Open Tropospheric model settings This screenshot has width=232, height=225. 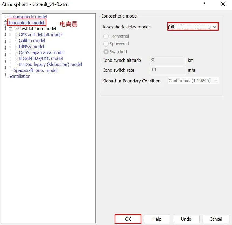coord(28,17)
